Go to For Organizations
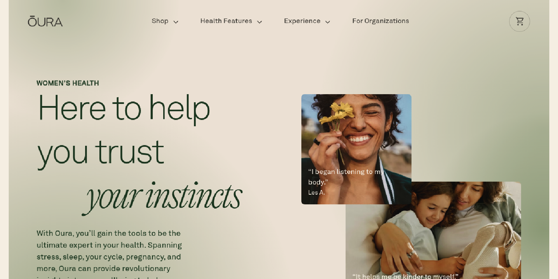The width and height of the screenshot is (558, 279). (380, 21)
